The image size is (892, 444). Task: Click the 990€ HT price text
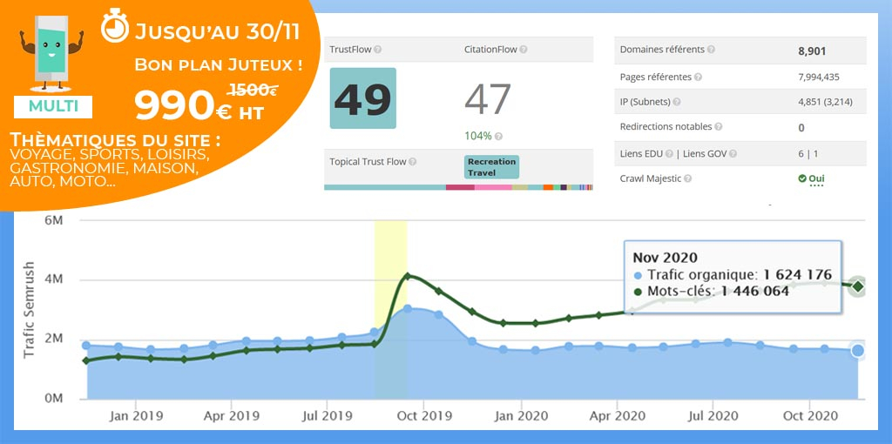[x=199, y=106]
